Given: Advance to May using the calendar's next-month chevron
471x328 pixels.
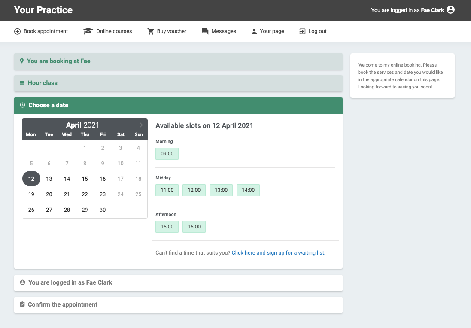Looking at the screenshot, I should (x=141, y=125).
